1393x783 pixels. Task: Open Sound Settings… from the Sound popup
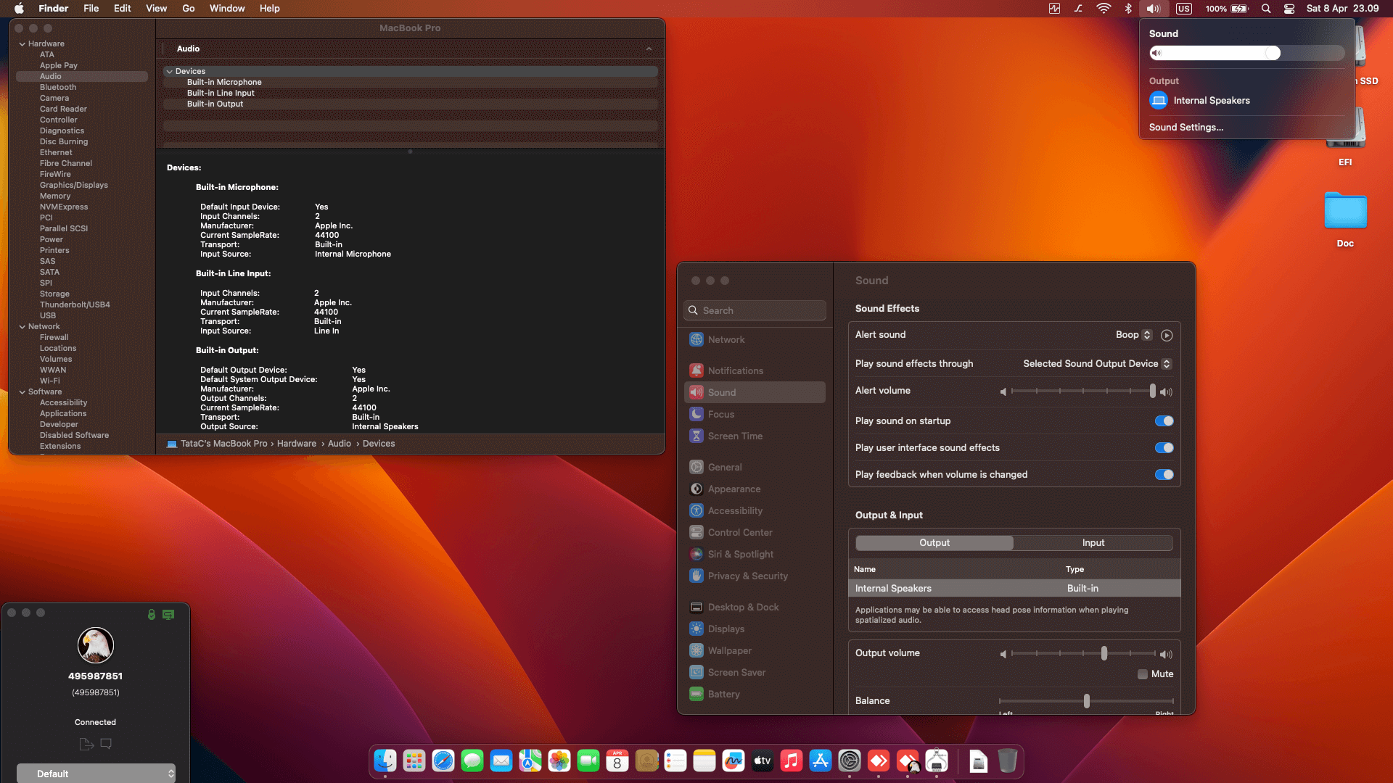[1186, 128]
